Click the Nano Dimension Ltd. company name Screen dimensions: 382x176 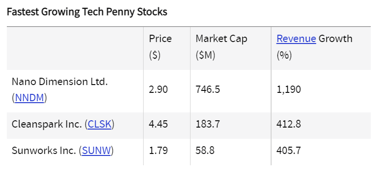[60, 82]
